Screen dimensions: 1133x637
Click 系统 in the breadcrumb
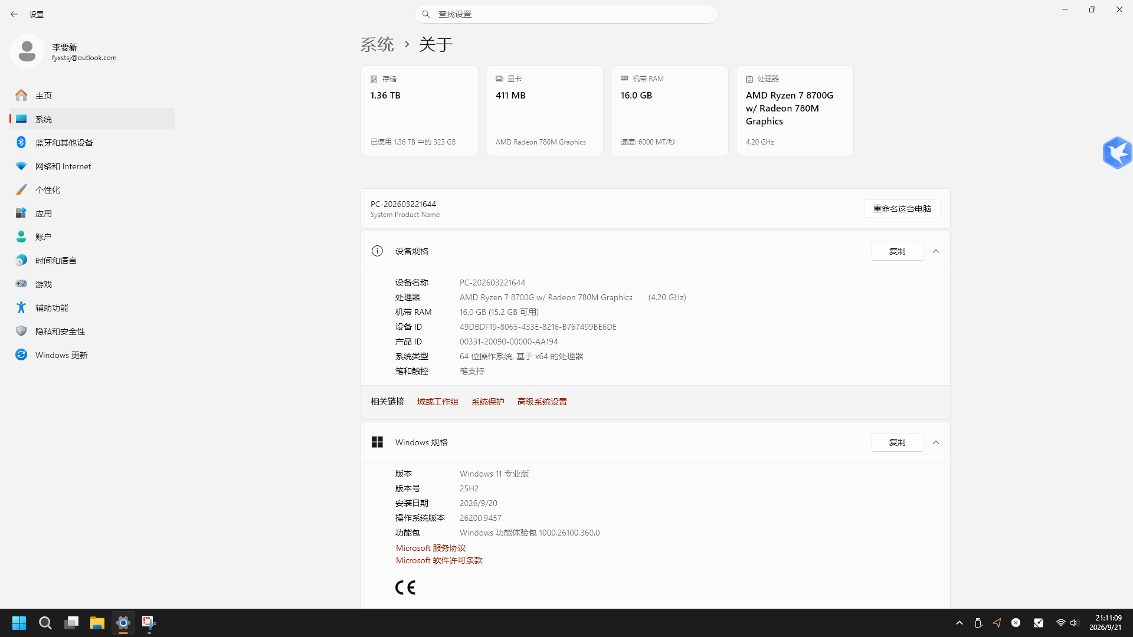377,44
